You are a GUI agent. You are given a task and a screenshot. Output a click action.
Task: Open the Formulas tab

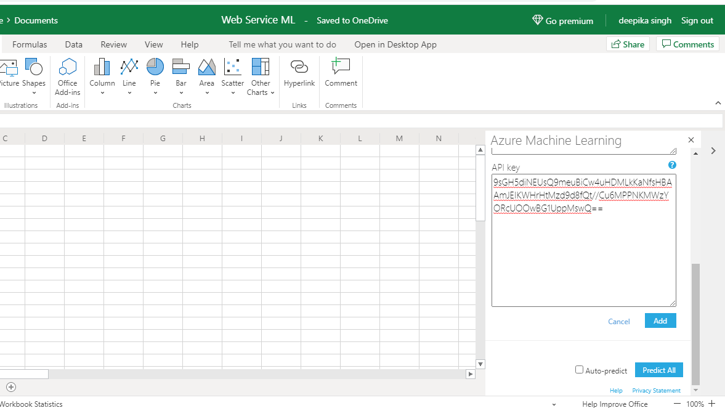coord(30,44)
